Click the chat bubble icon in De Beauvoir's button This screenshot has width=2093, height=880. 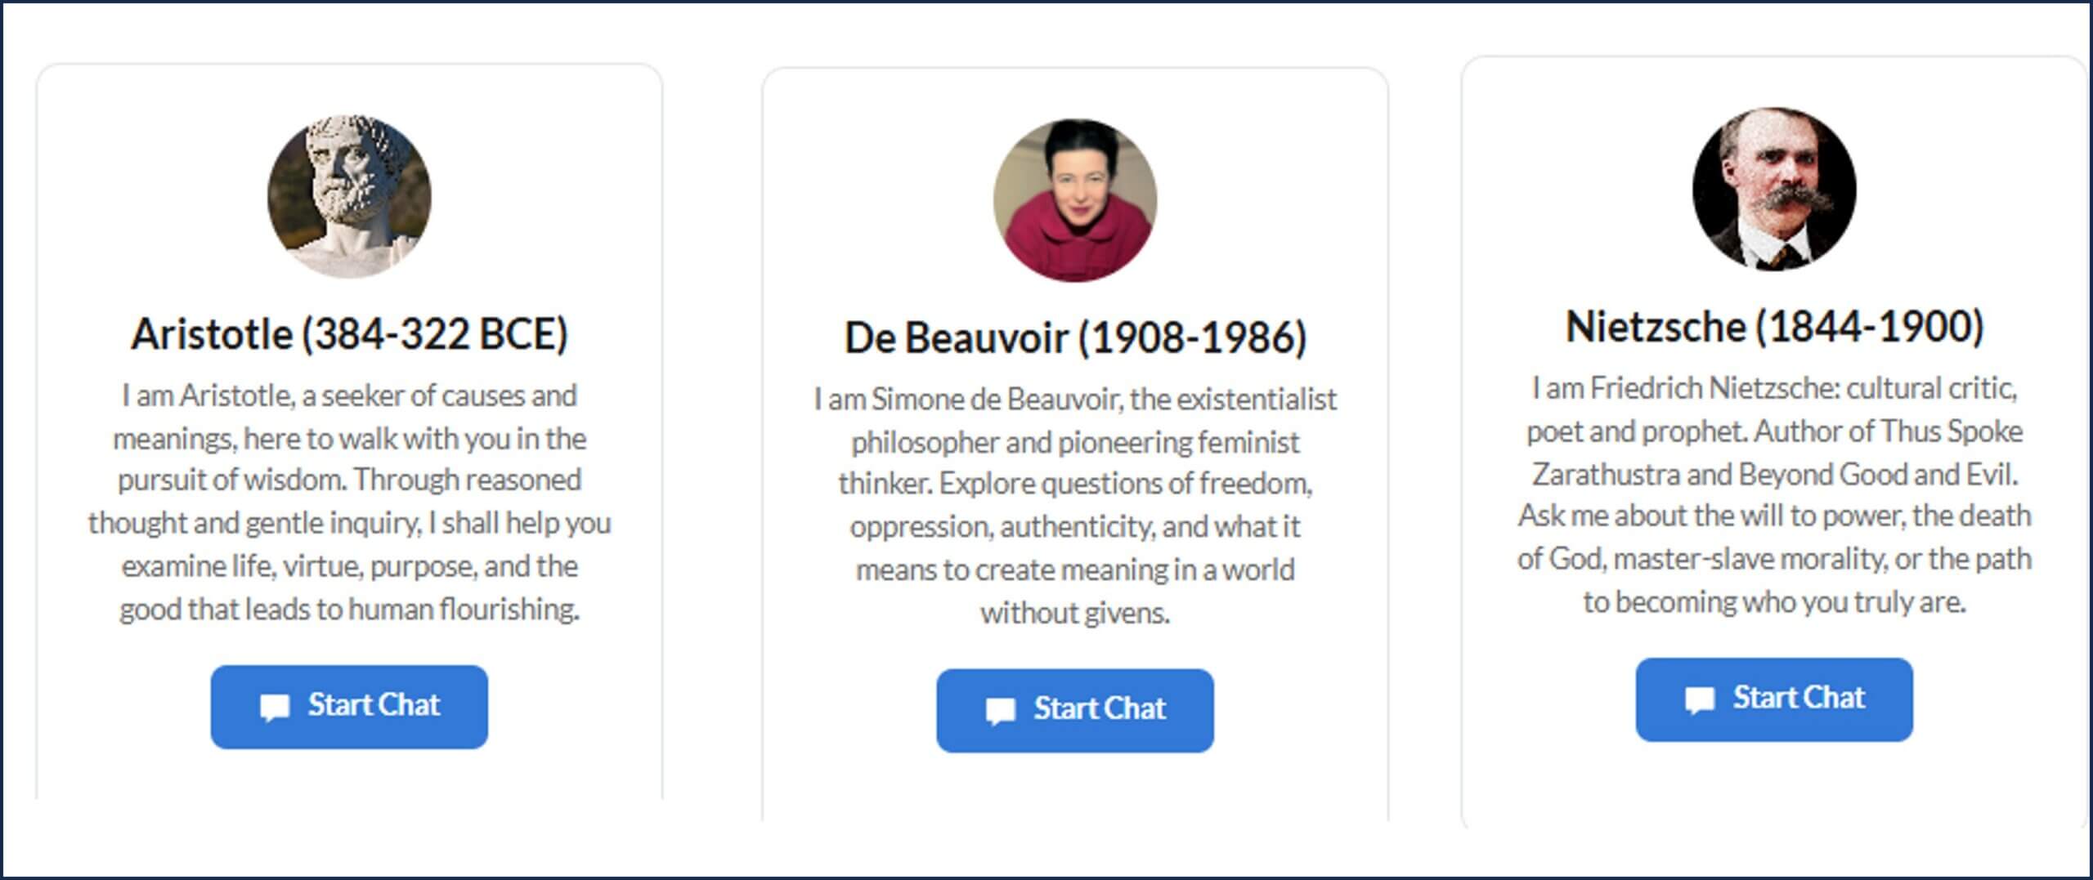click(x=1001, y=711)
